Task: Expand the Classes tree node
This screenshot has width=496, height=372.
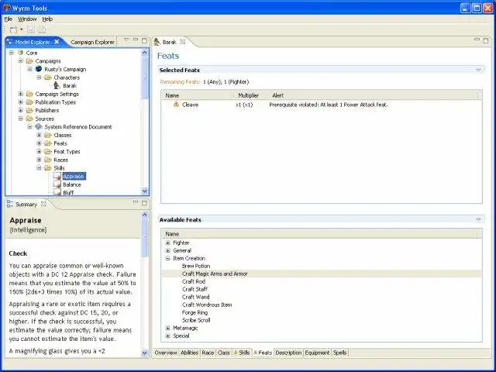Action: click(x=39, y=135)
